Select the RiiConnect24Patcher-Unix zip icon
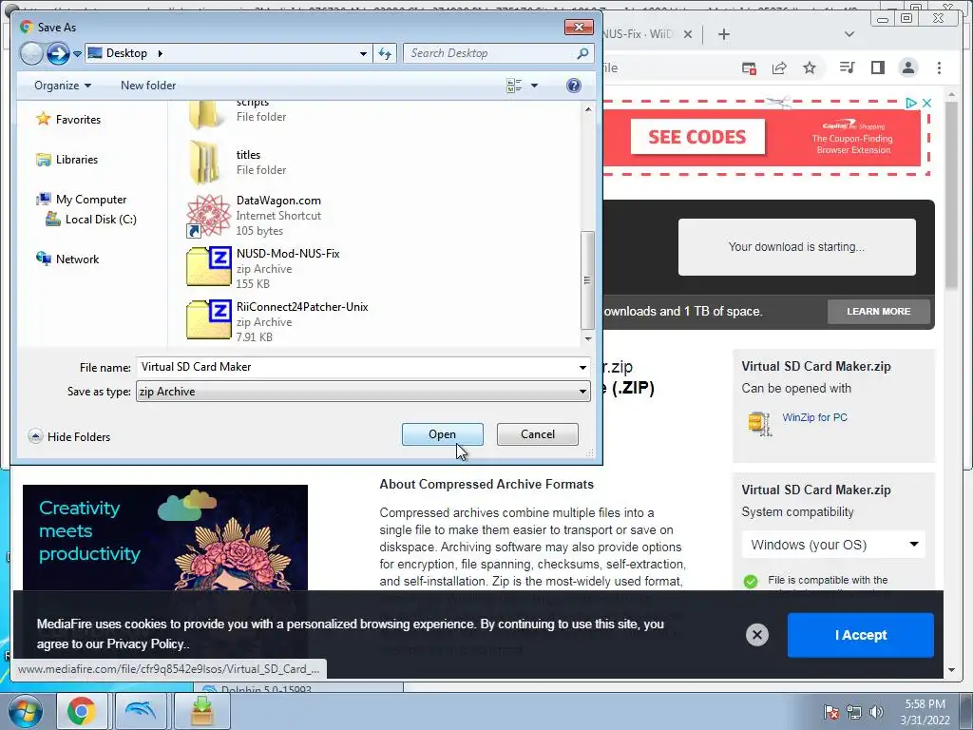This screenshot has height=730, width=973. 208,319
